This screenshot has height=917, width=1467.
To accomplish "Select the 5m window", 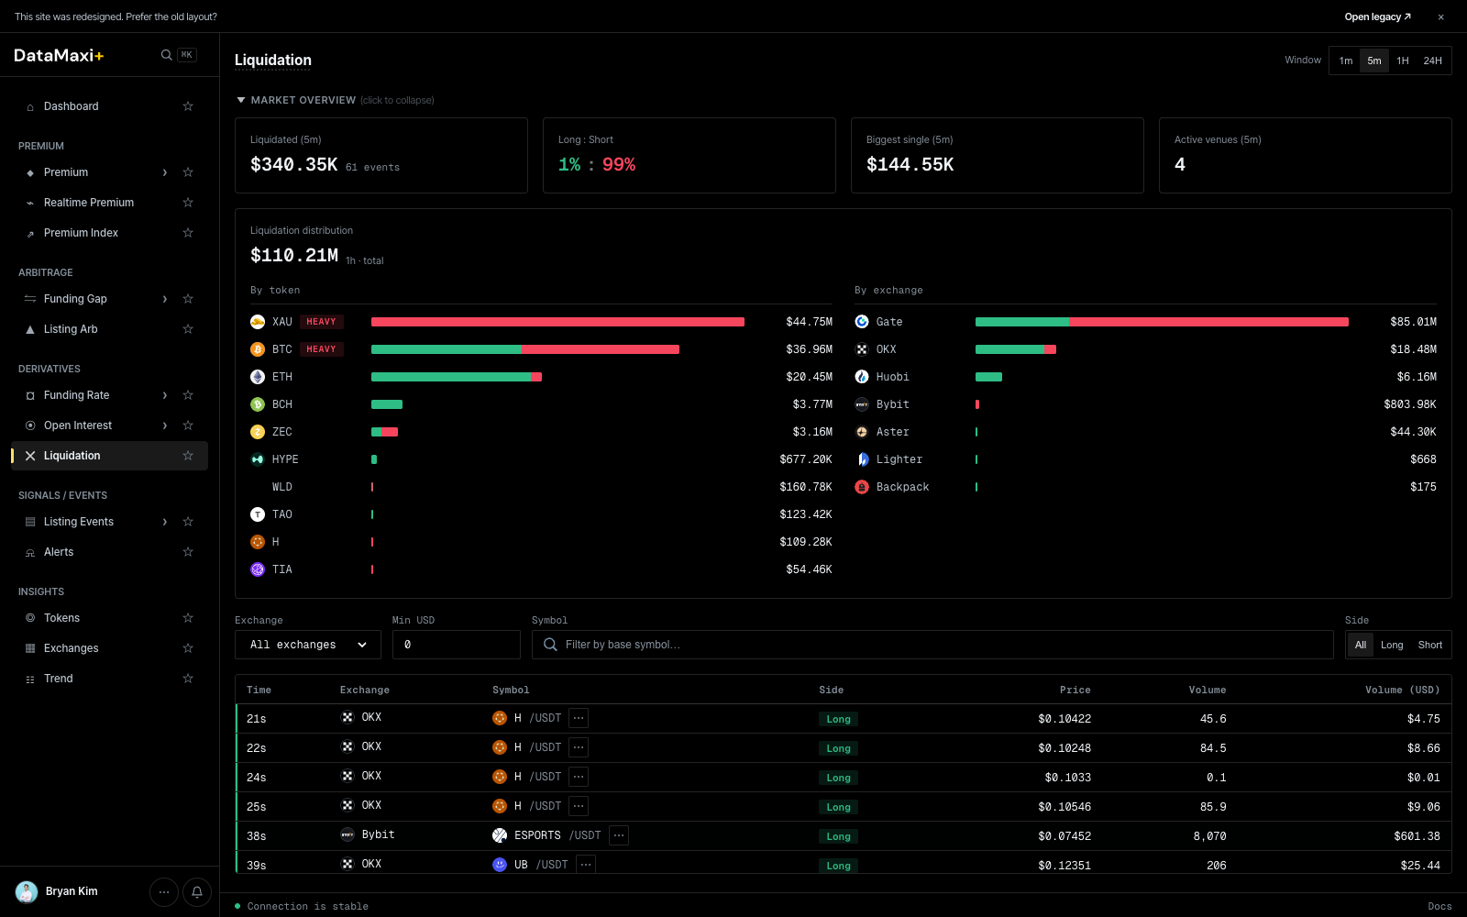I will click(1374, 61).
